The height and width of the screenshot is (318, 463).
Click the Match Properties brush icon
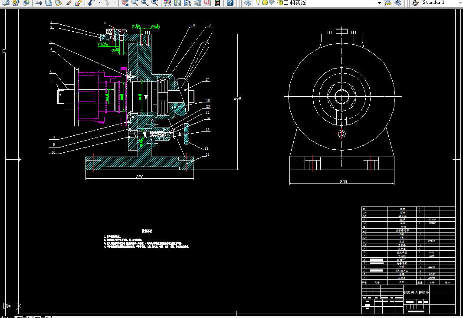(68, 3)
